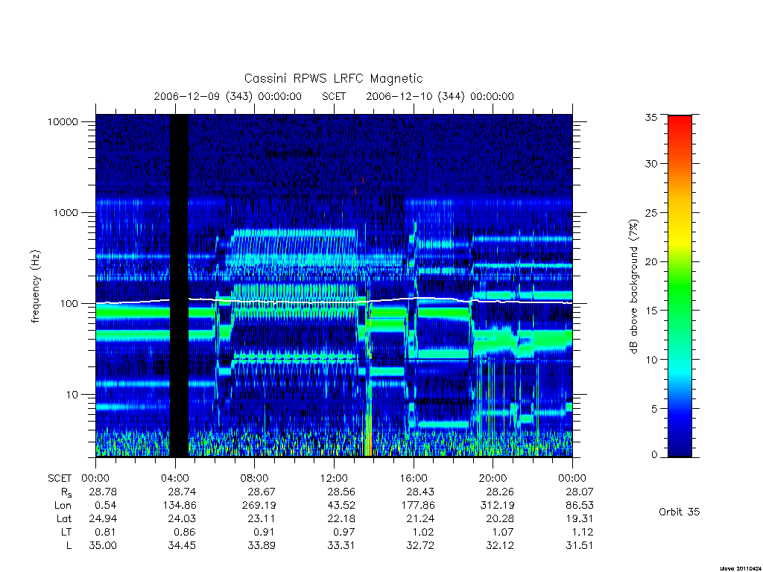Click the '08:00' time axis label
This screenshot has height=572, width=763.
click(x=255, y=478)
